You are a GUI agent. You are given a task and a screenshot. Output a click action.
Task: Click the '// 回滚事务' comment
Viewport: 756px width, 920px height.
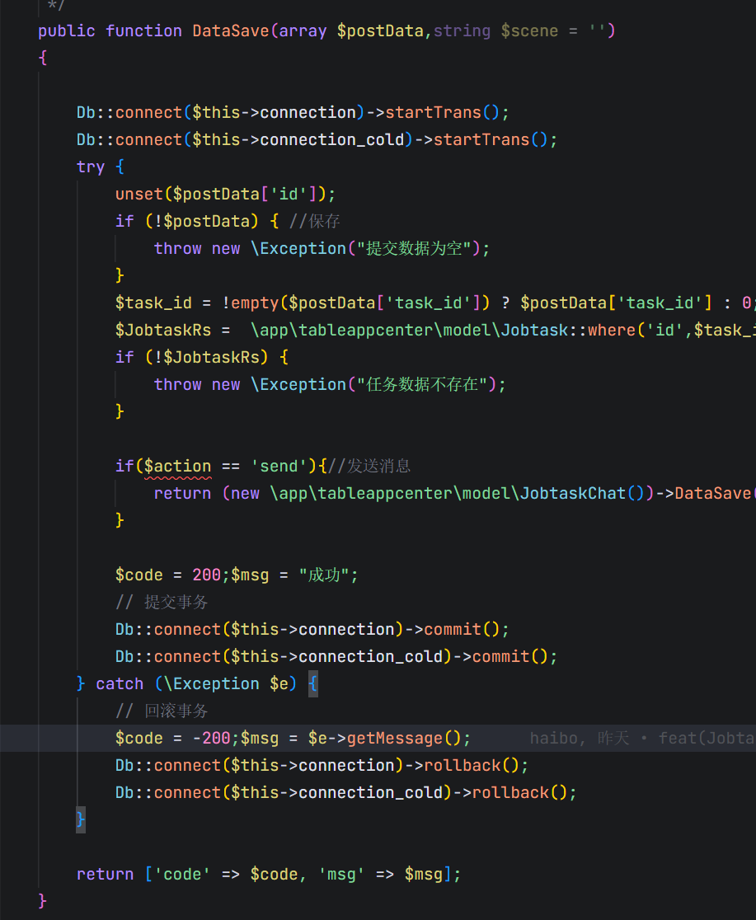pyautogui.click(x=162, y=711)
